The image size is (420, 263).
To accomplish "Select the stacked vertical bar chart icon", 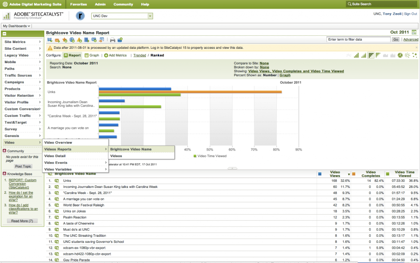I will point(363,55).
